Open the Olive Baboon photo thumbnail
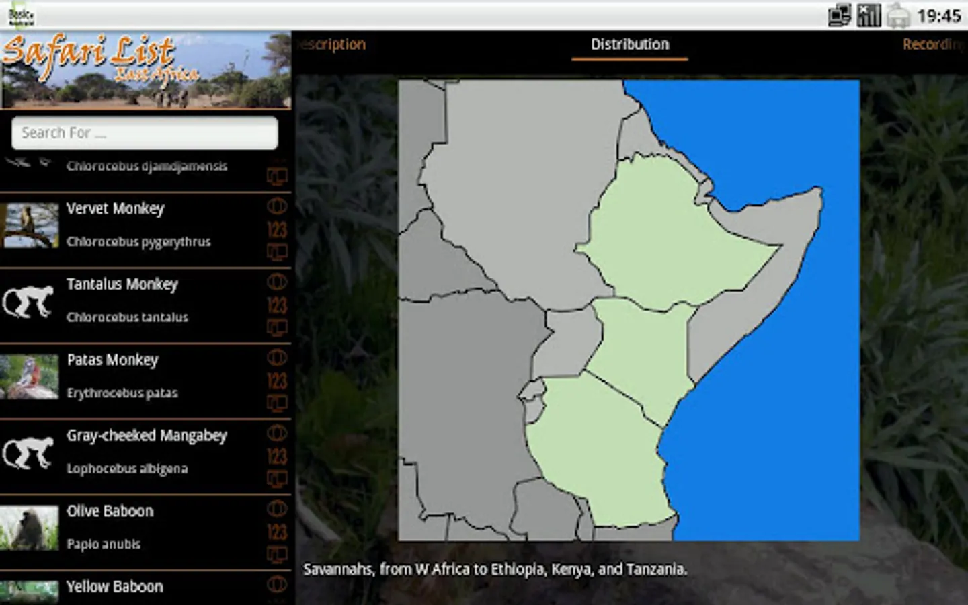 29,528
